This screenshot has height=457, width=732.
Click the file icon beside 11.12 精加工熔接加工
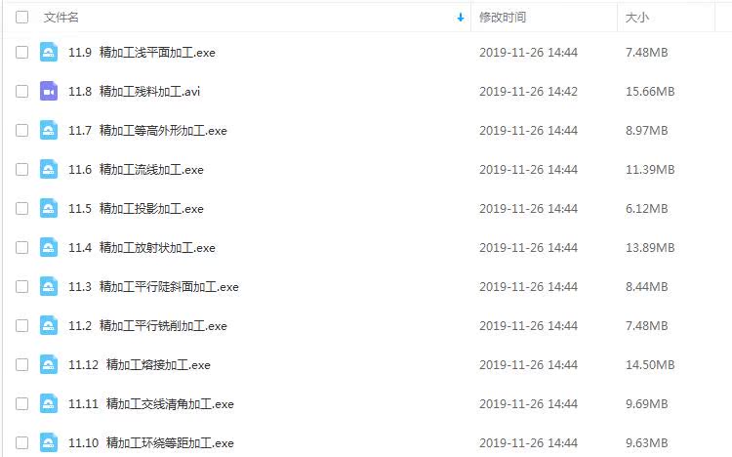pyautogui.click(x=49, y=365)
